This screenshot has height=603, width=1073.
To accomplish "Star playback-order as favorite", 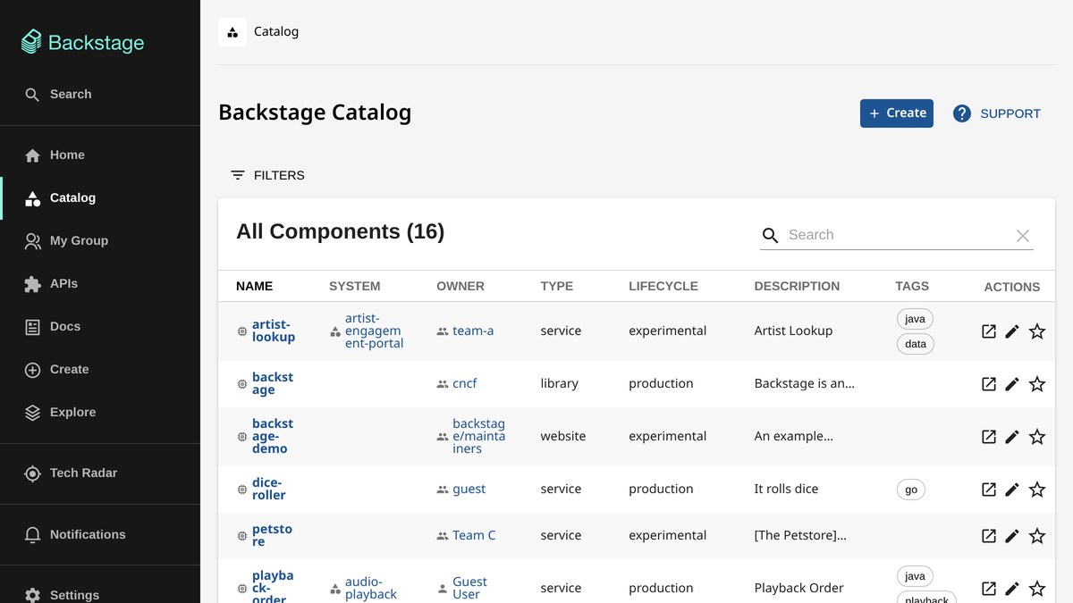I will point(1037,589).
